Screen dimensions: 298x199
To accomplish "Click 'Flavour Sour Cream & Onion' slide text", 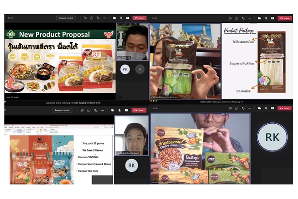I will [x=94, y=164].
